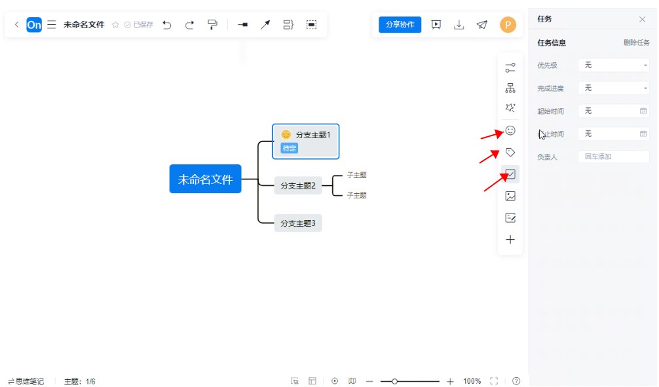Screen dimensions: 659x387
Task: Open the hamburger main menu
Action: tap(52, 25)
